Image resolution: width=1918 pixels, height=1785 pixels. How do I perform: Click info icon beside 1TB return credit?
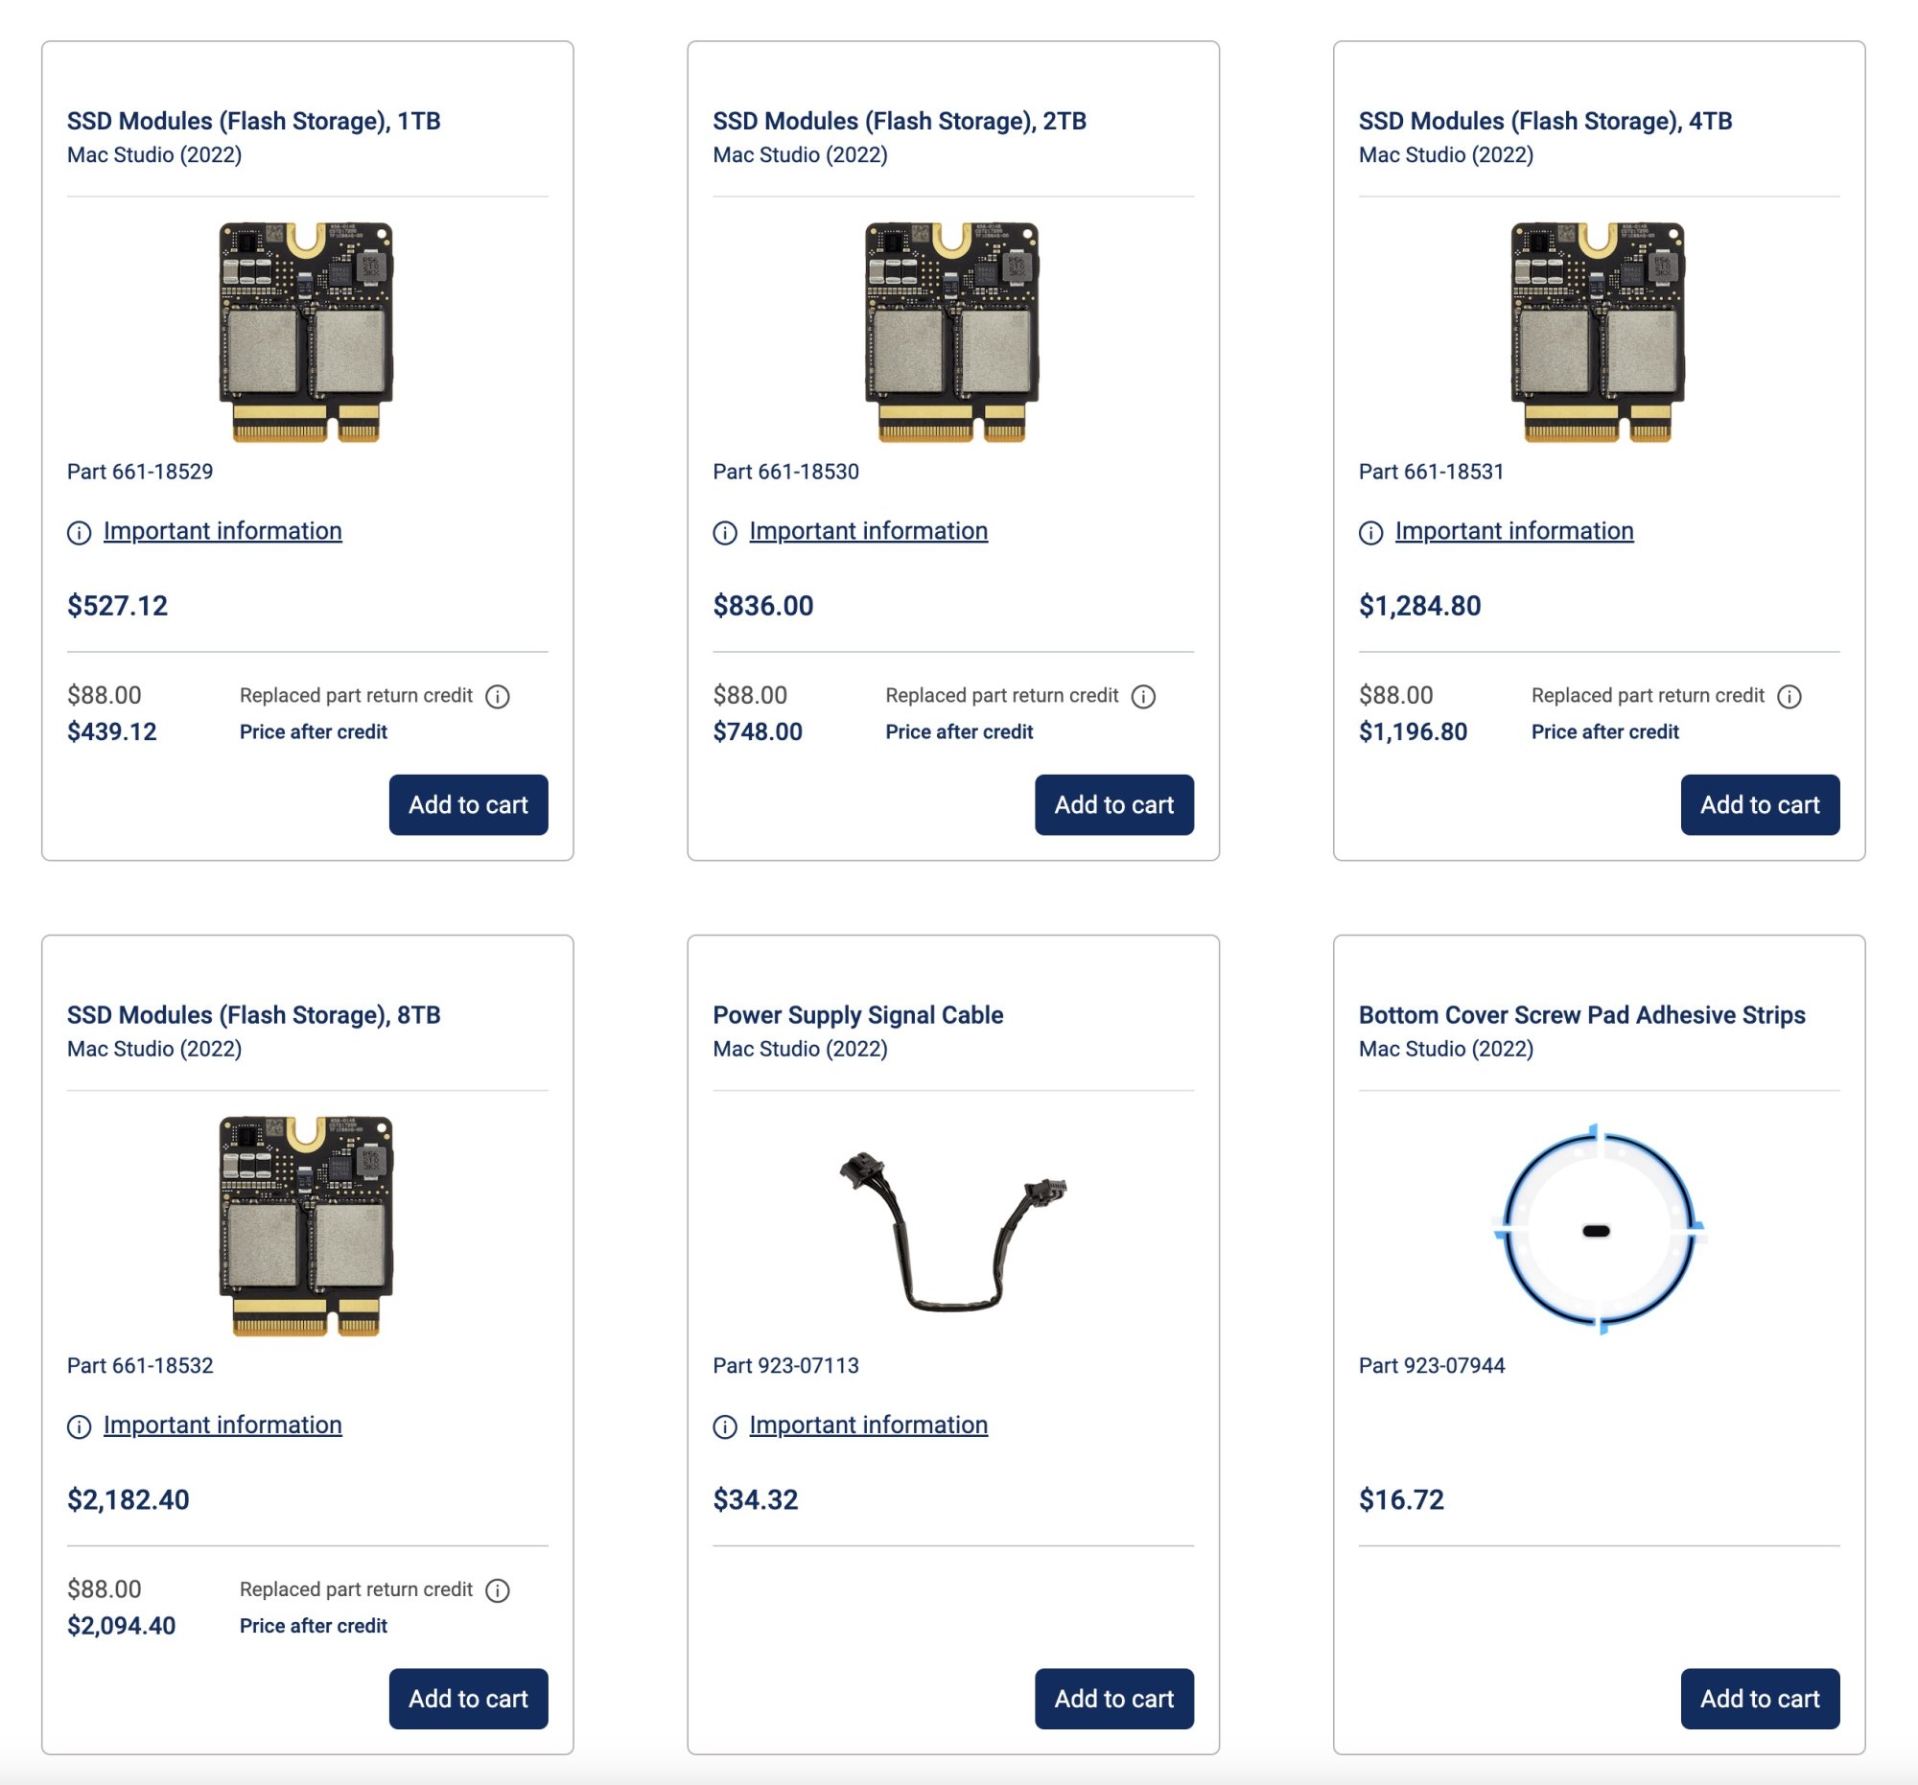tap(497, 696)
